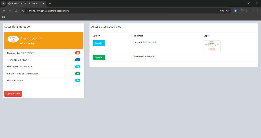Screen dimensions: 261x138
Task: Open the Incanato Central logo thumbnail
Action: pyautogui.click(x=212, y=46)
